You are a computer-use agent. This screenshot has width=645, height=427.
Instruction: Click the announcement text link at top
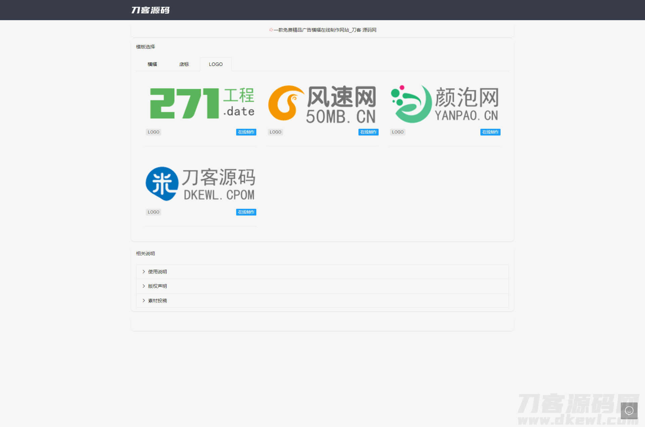325,30
